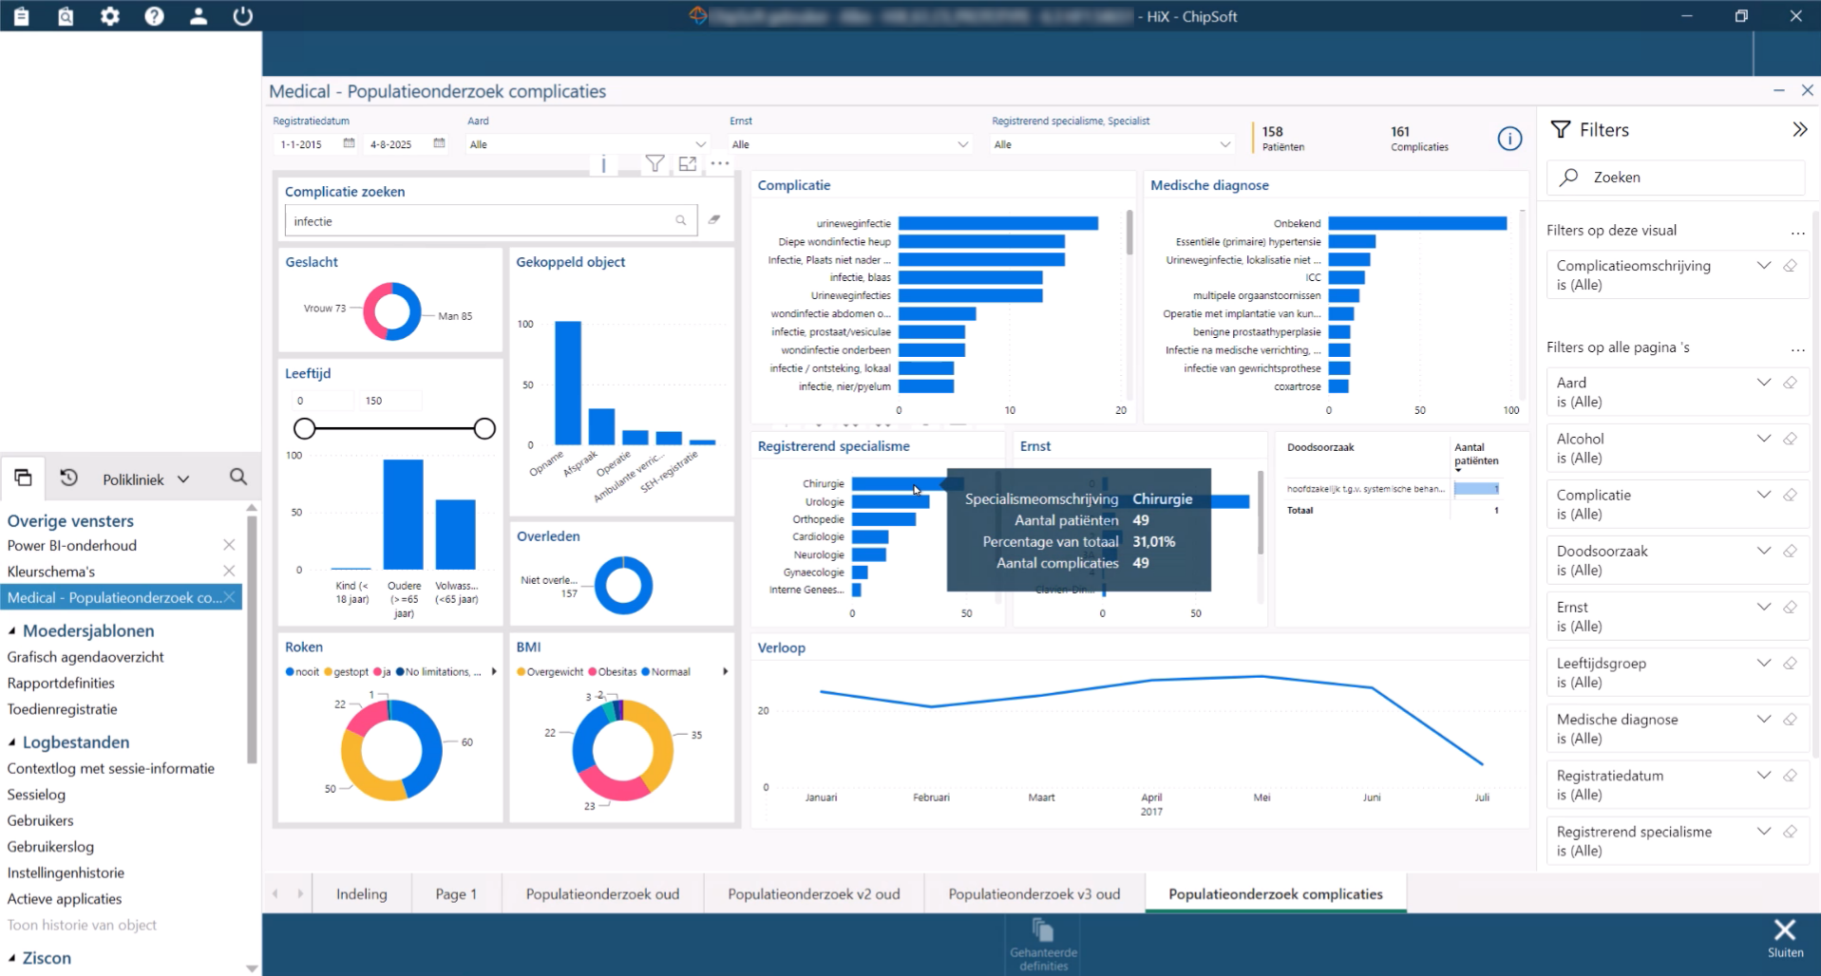1821x976 pixels.
Task: Click the sidebar search magnifier
Action: 238,478
